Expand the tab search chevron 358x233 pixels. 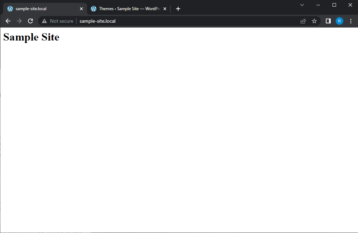[302, 5]
